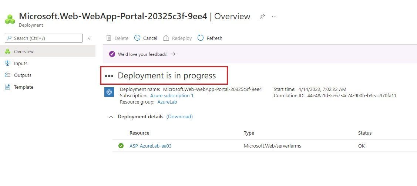Click the magnifier icon in search box
Viewport: 417px width, 186px height.
click(9, 38)
